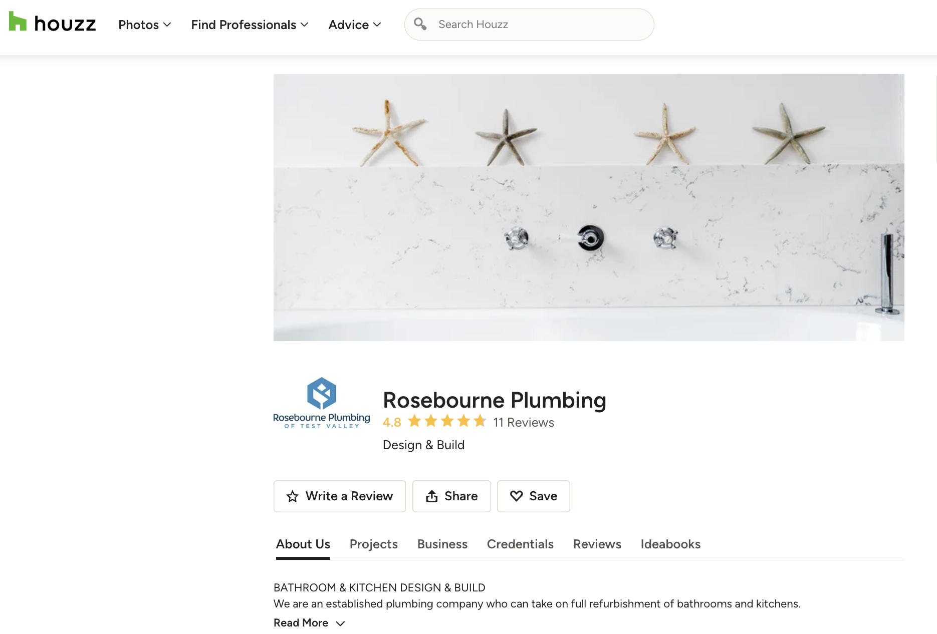
Task: Expand the Advice menu
Action: tap(355, 25)
